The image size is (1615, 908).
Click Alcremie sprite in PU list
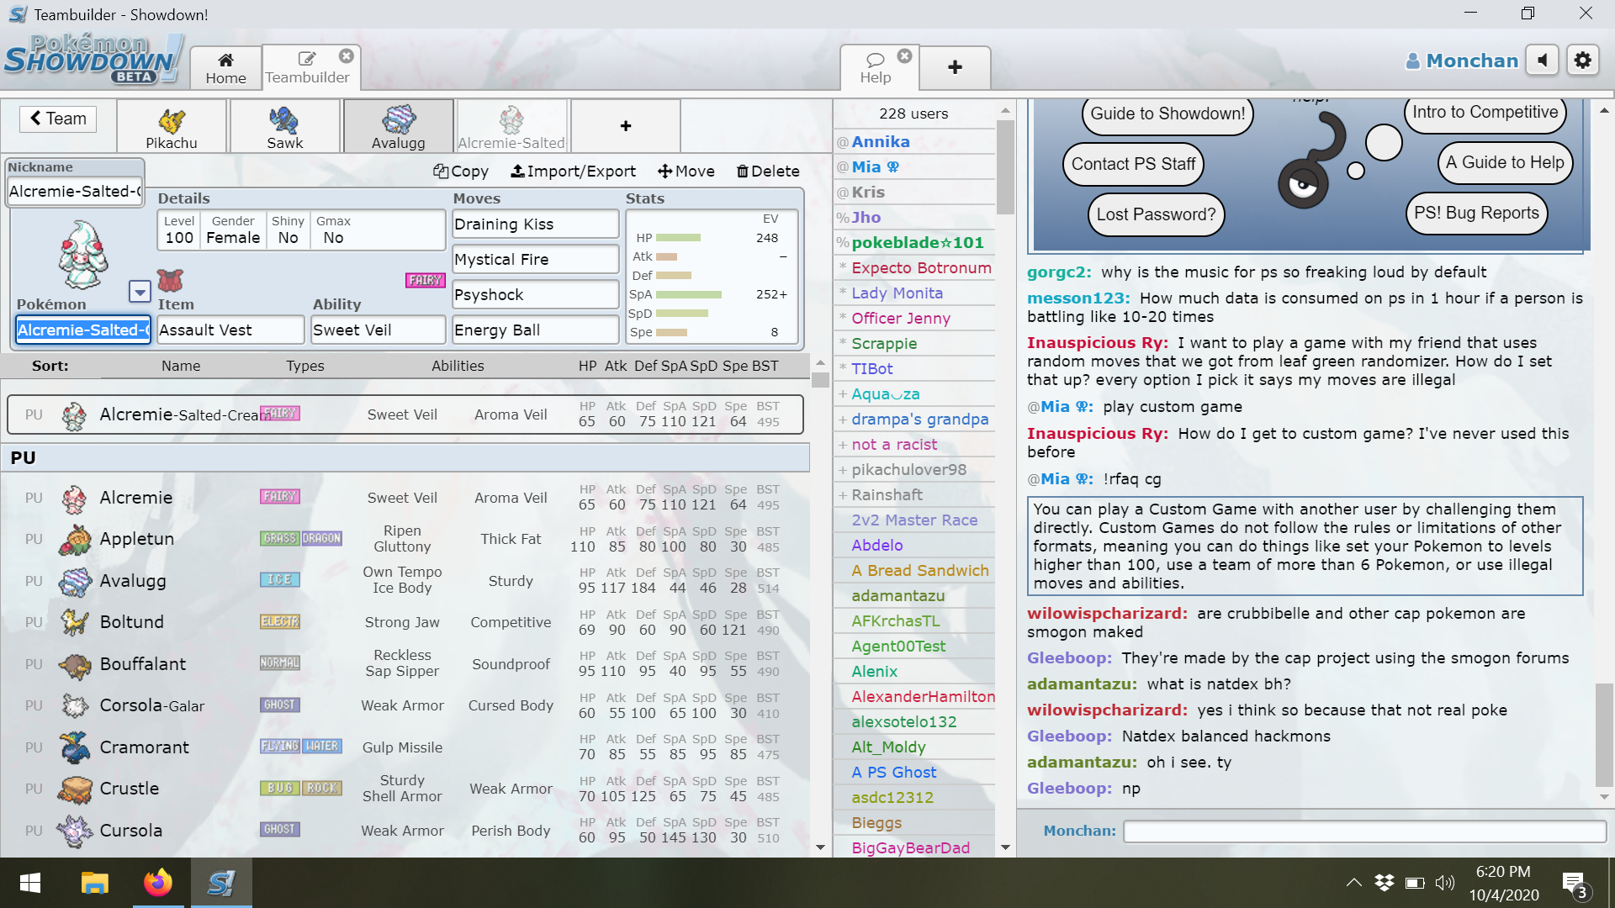point(74,498)
